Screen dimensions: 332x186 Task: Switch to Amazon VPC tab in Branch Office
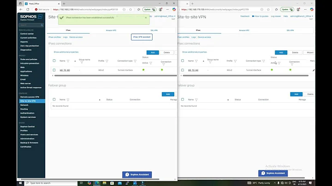(244, 30)
